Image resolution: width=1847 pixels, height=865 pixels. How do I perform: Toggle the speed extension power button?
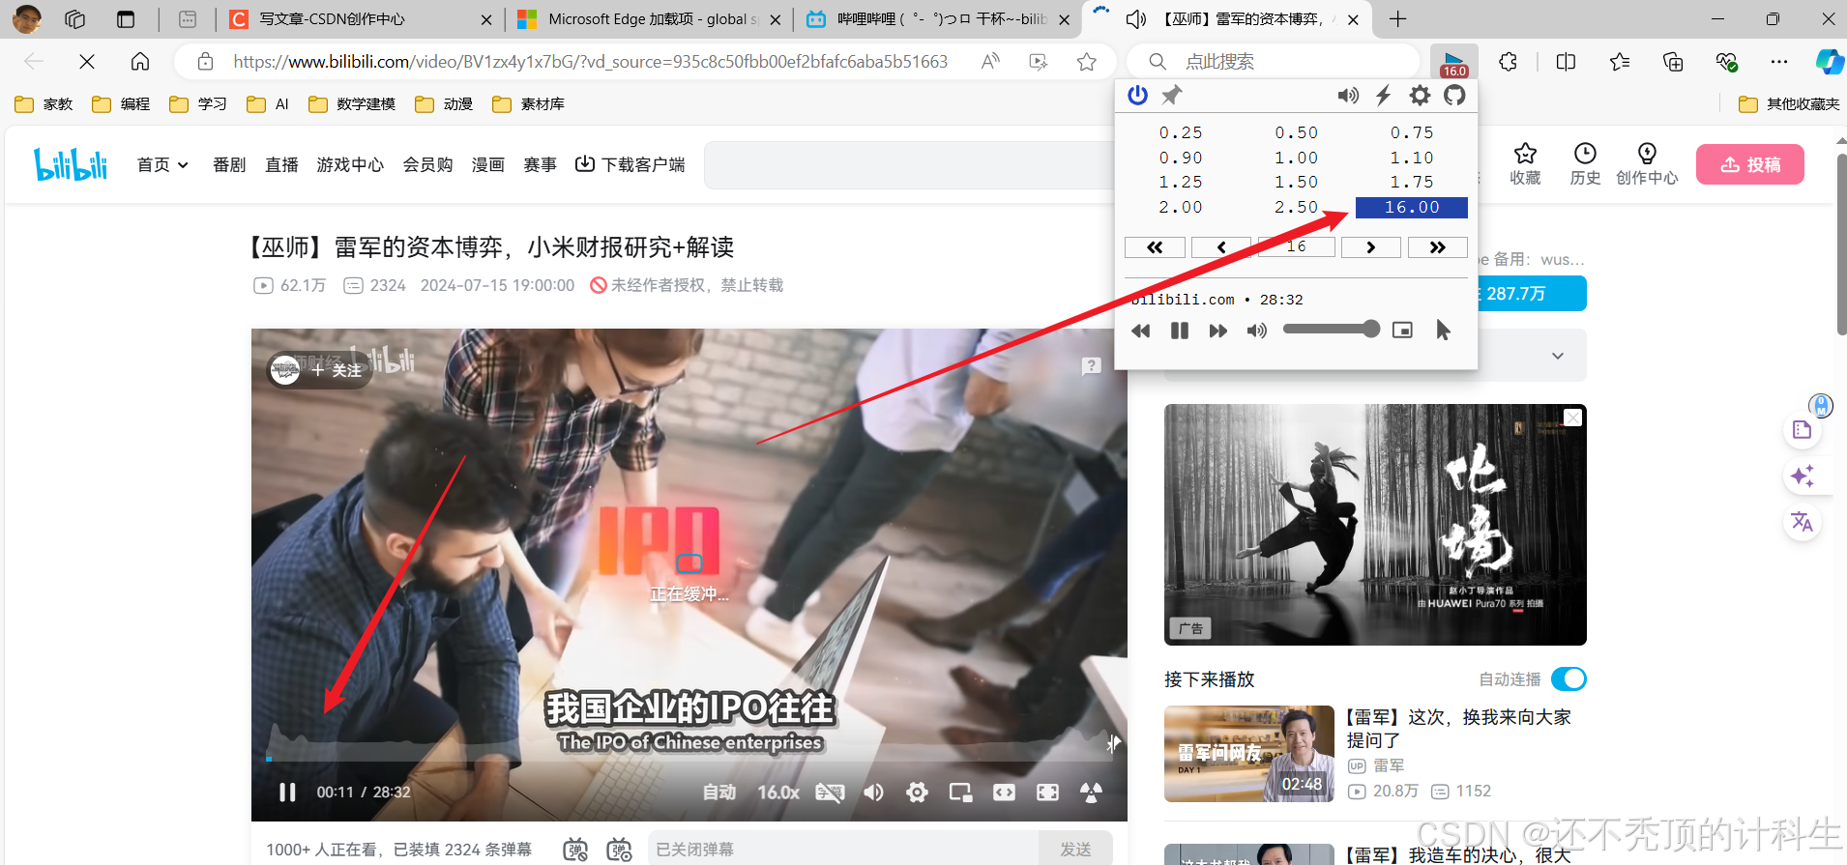1138,95
